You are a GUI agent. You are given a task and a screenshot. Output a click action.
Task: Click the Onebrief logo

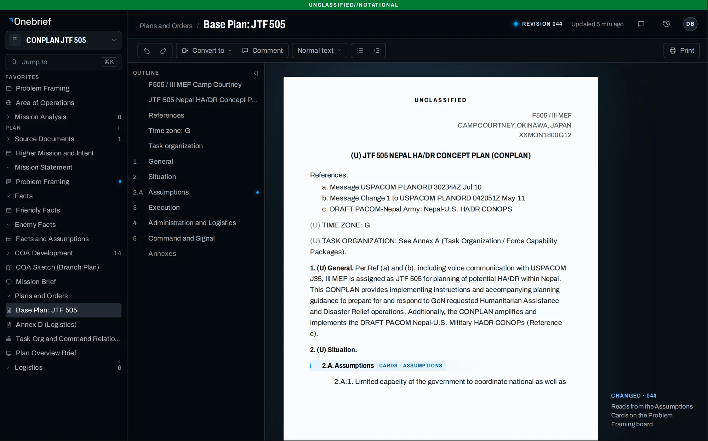[x=30, y=22]
